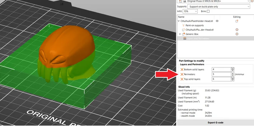Screen dimensions: 254x126
Task: Collapse the Generic-Box tree node
Action: click(x=180, y=34)
